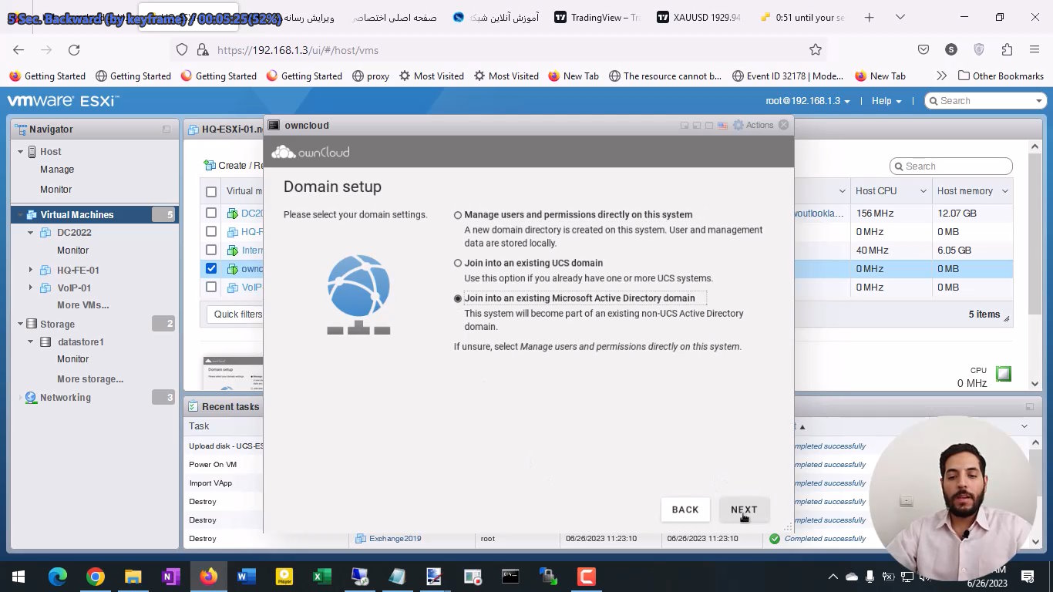Open Excel from taskbar
The image size is (1053, 592).
[x=321, y=577]
